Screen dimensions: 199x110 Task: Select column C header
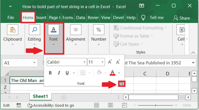(x=145, y=73)
